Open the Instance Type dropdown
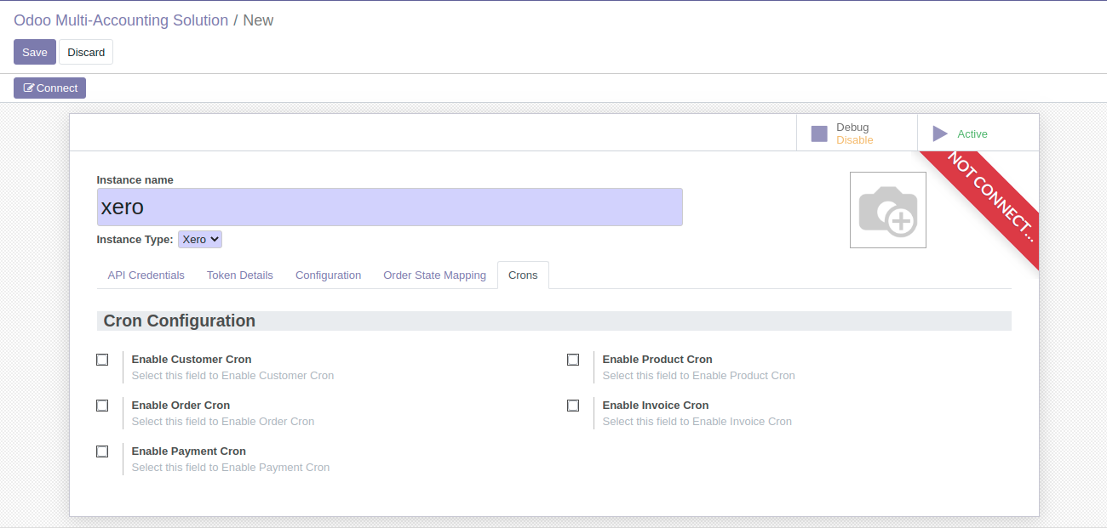 coord(200,240)
